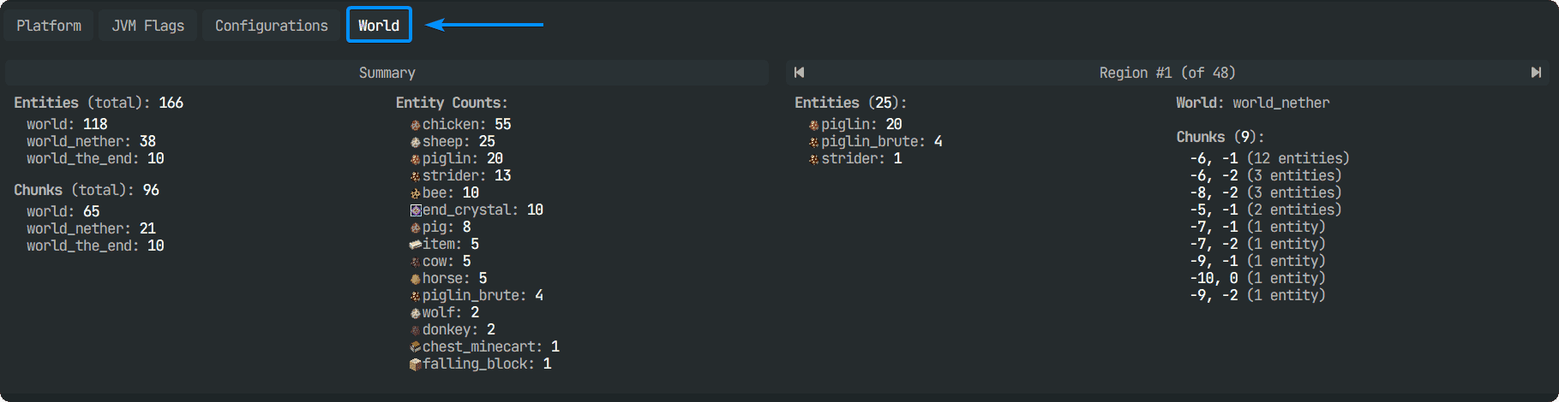Click the Summary panel header

(x=387, y=73)
